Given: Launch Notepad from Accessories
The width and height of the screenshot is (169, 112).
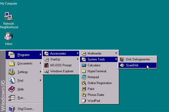Looking at the screenshot, I should click(99, 77).
